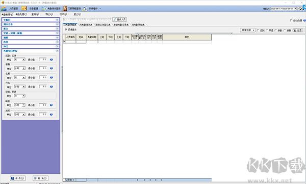Viewport: 306px width, 184px height.
Task: Open the 系统维护 system maintenance icon
Action: [85, 8]
